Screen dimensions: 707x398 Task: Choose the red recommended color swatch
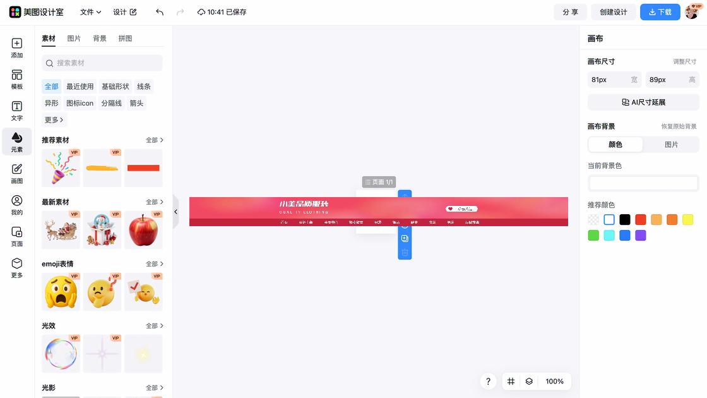point(641,220)
